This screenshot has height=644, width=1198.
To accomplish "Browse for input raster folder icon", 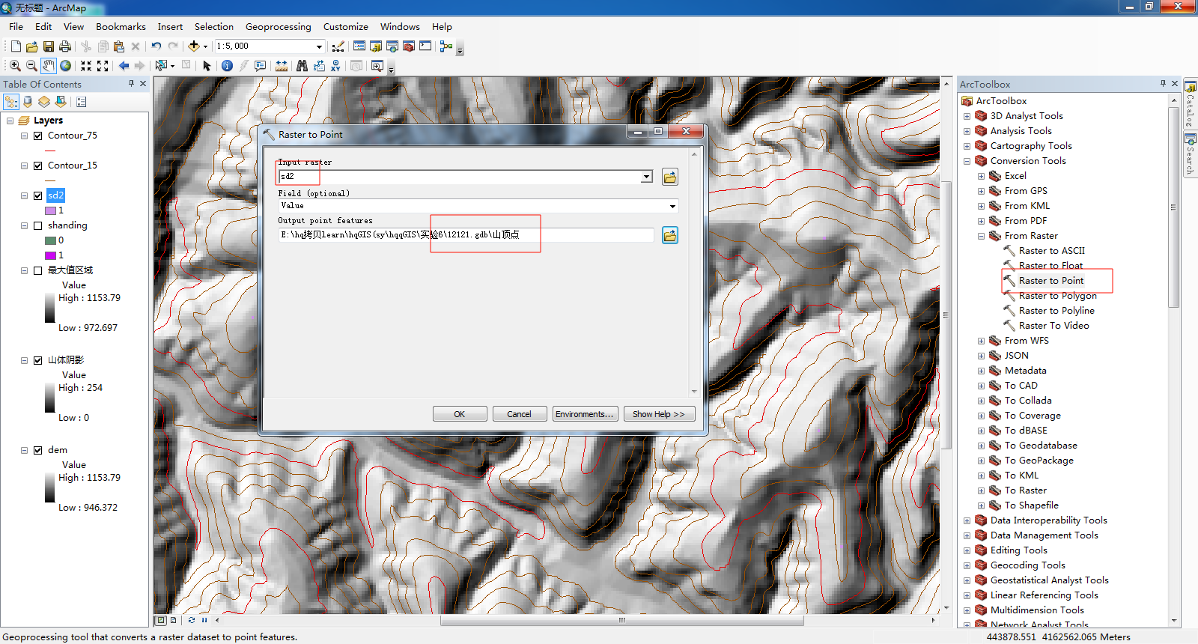I will point(670,177).
